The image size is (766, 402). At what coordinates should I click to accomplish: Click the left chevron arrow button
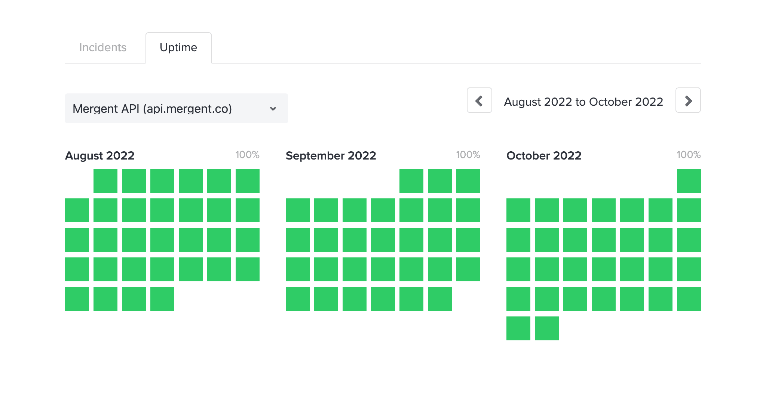pos(479,100)
